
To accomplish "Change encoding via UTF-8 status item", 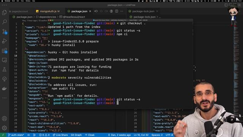I will pos(169,135).
